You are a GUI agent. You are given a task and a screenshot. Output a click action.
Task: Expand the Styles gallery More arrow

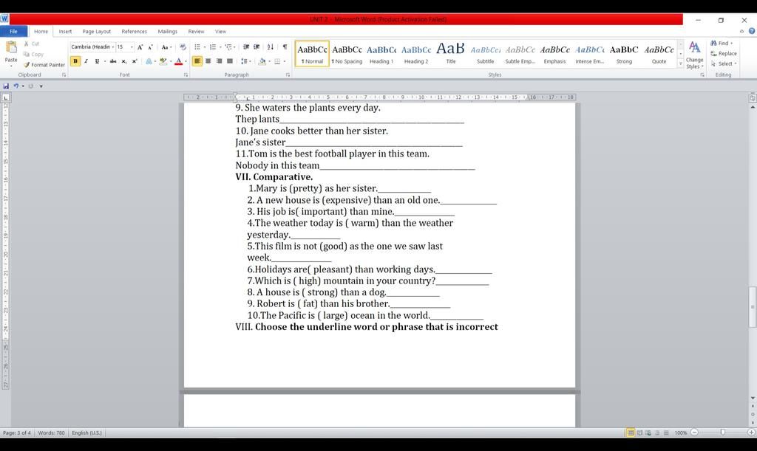click(681, 63)
